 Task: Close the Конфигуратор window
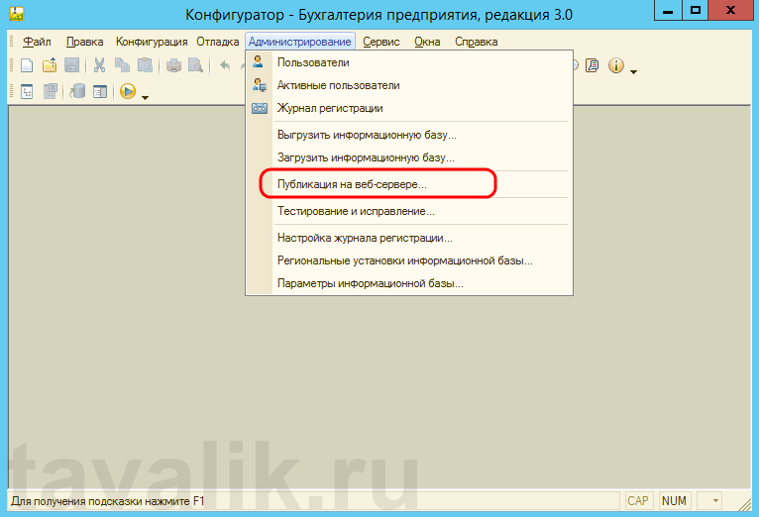point(730,10)
